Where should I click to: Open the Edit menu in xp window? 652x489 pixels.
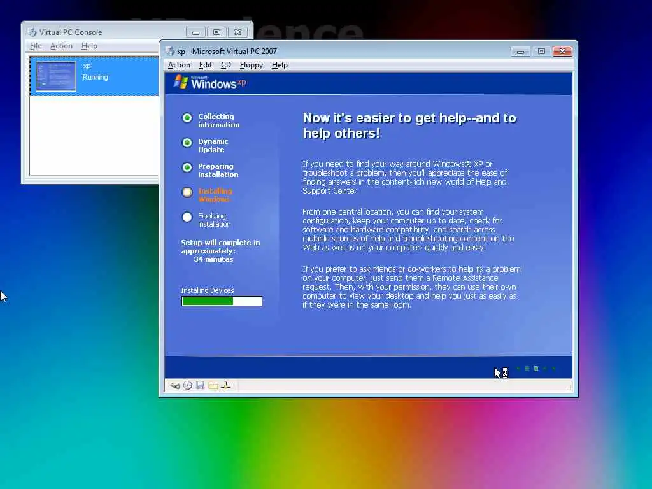coord(206,66)
